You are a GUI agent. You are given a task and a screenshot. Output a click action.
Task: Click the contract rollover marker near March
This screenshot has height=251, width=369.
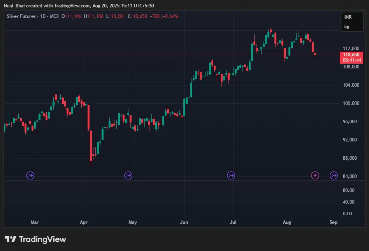pos(30,175)
